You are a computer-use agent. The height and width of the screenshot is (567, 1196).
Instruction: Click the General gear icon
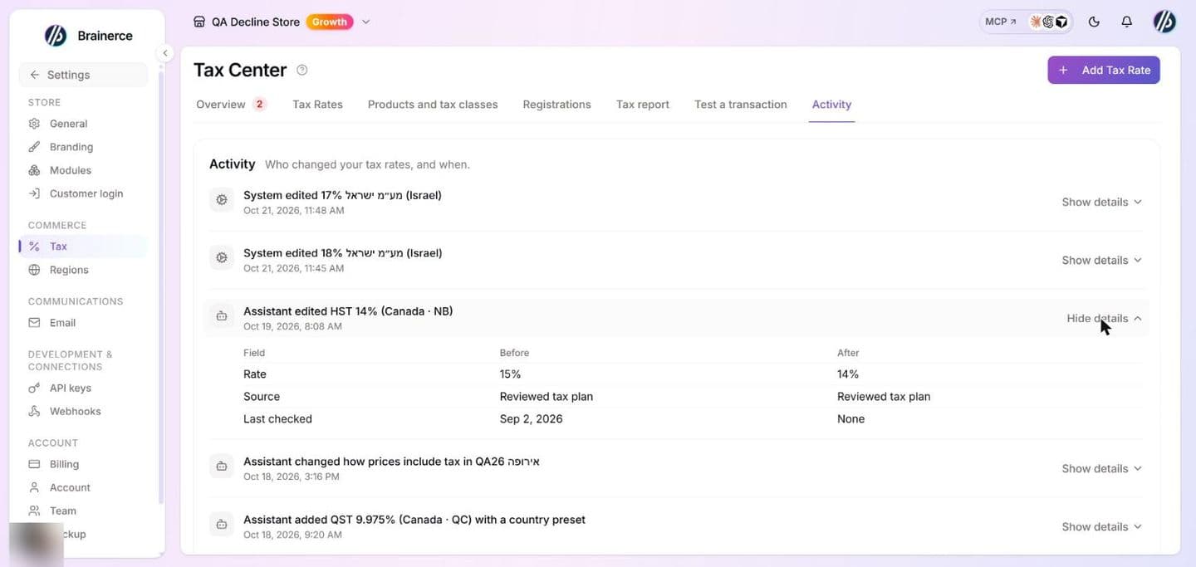click(x=34, y=124)
